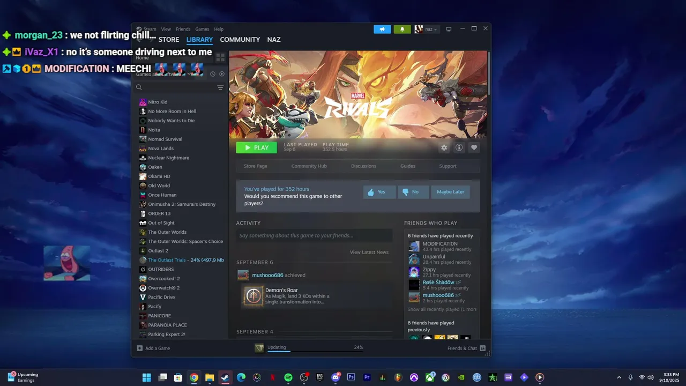This screenshot has width=686, height=386.
Task: Open the Friends menu
Action: pyautogui.click(x=183, y=29)
